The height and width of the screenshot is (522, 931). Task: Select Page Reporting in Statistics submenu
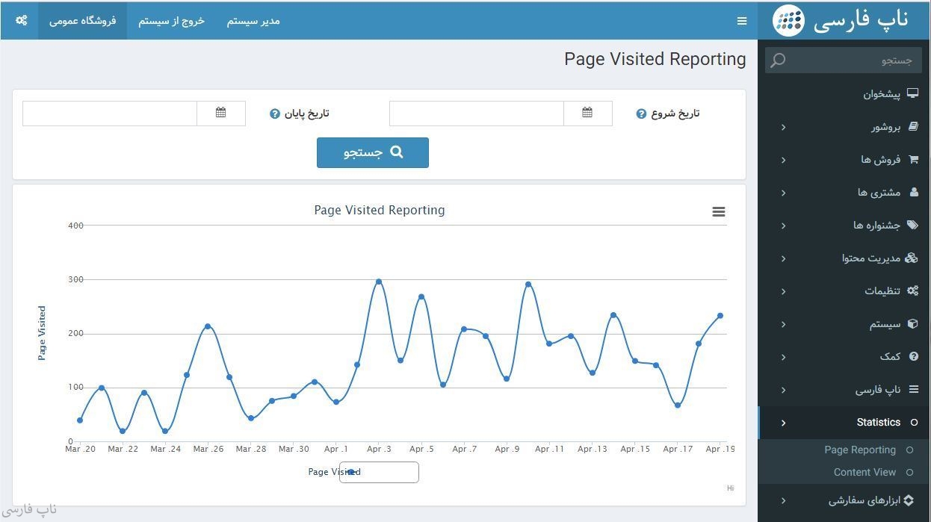pyautogui.click(x=859, y=450)
